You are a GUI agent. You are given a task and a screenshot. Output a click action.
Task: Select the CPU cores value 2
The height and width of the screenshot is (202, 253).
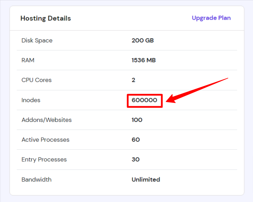tap(133, 80)
